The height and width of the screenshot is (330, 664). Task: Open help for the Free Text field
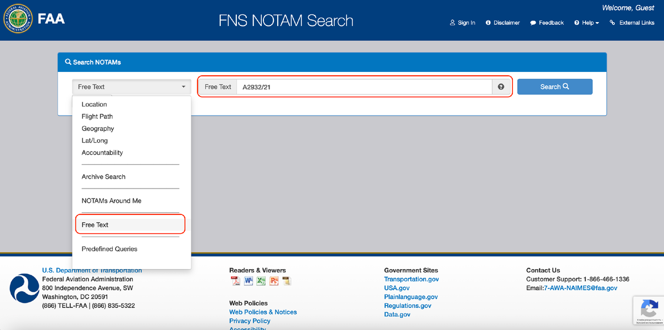pyautogui.click(x=501, y=86)
